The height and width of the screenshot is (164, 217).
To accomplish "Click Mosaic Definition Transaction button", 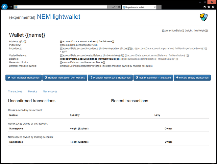I will [x=153, y=78].
